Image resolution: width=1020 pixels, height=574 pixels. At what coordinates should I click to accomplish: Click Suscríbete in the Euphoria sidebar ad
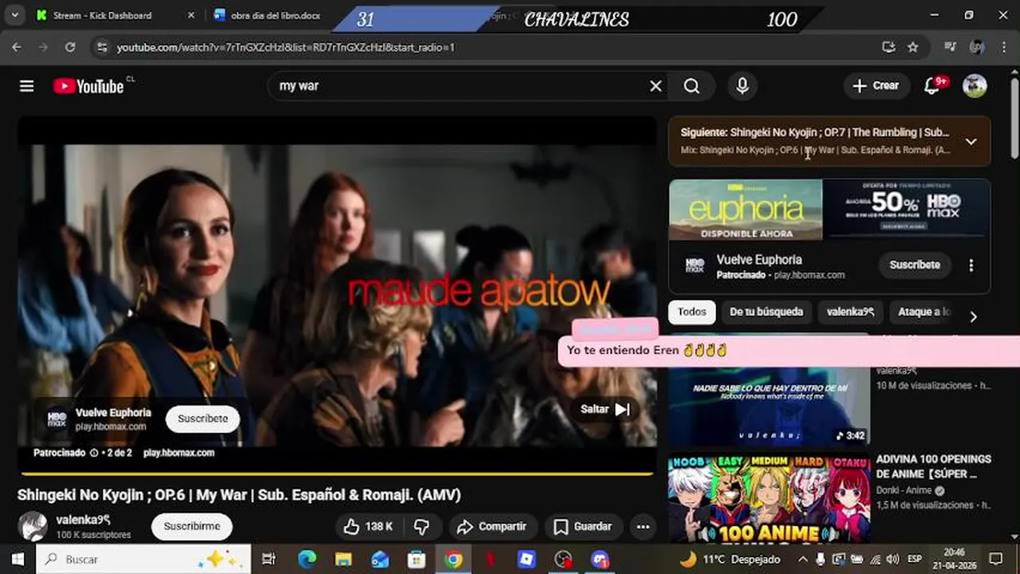click(x=915, y=265)
